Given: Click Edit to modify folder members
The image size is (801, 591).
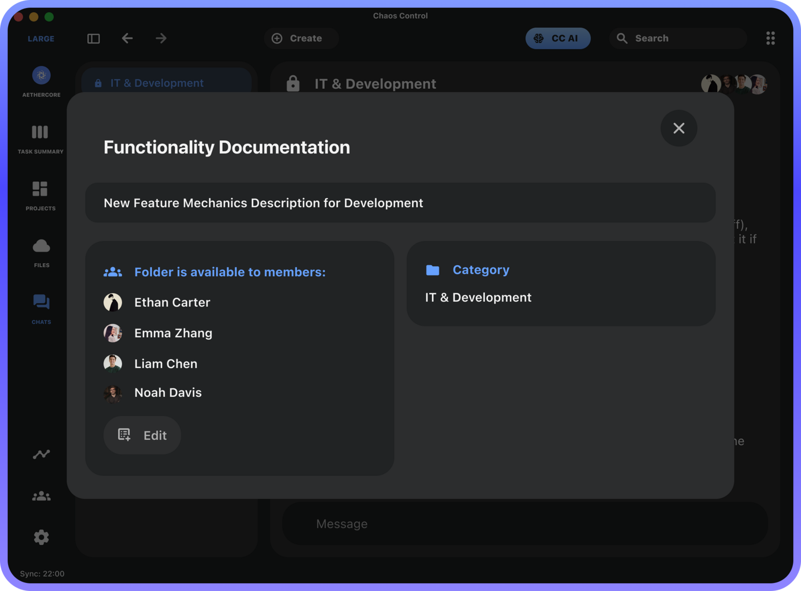Looking at the screenshot, I should [x=142, y=435].
